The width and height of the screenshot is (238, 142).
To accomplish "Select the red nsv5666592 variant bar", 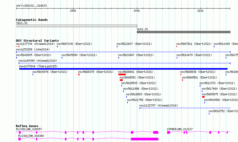I will (121, 80).
